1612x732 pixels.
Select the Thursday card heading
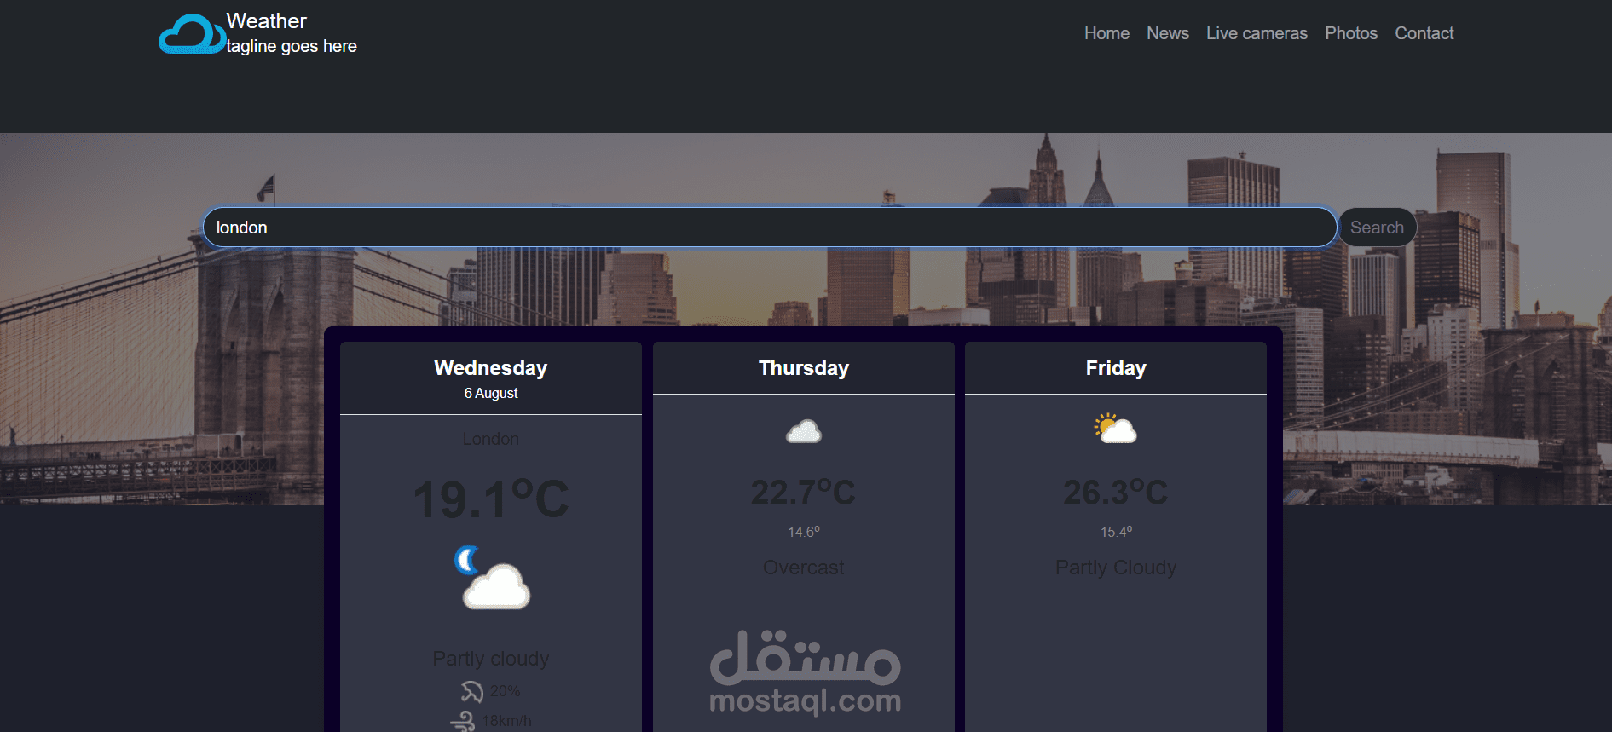click(x=803, y=368)
